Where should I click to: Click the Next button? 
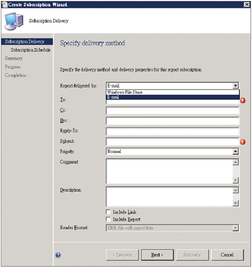pos(157,255)
